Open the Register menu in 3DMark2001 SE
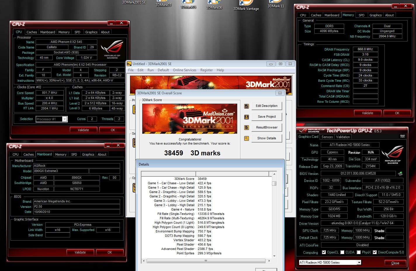This screenshot has height=271, width=416. 207,70
